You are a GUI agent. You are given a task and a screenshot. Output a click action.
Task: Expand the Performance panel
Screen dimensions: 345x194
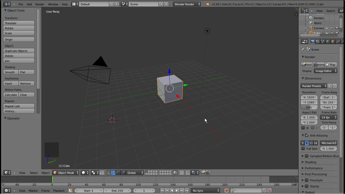point(313,168)
